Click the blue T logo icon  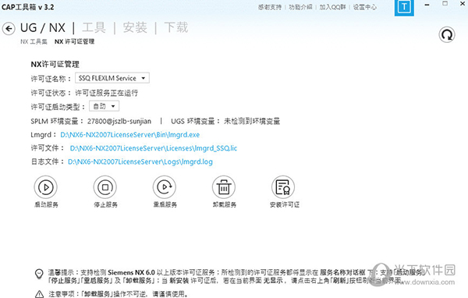tap(404, 8)
